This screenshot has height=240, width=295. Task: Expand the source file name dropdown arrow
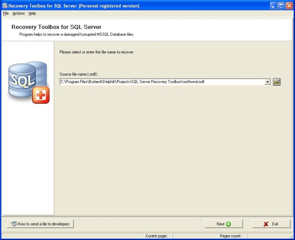pos(267,82)
